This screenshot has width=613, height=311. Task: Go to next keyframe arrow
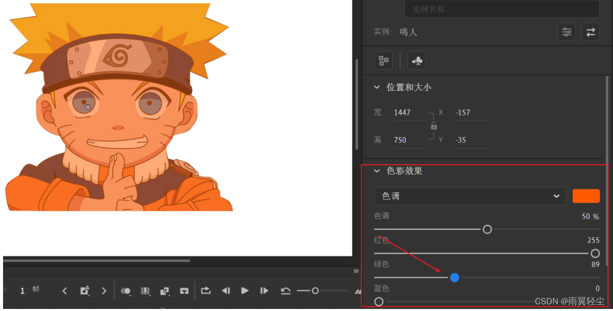[104, 291]
